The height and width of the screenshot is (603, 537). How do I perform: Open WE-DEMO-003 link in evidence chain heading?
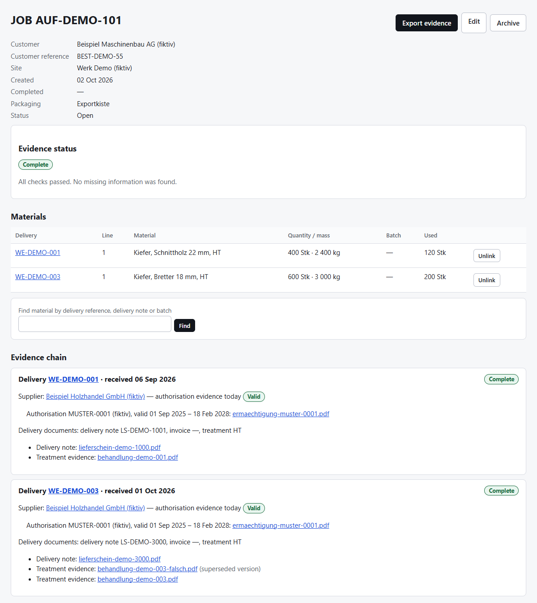tap(73, 491)
